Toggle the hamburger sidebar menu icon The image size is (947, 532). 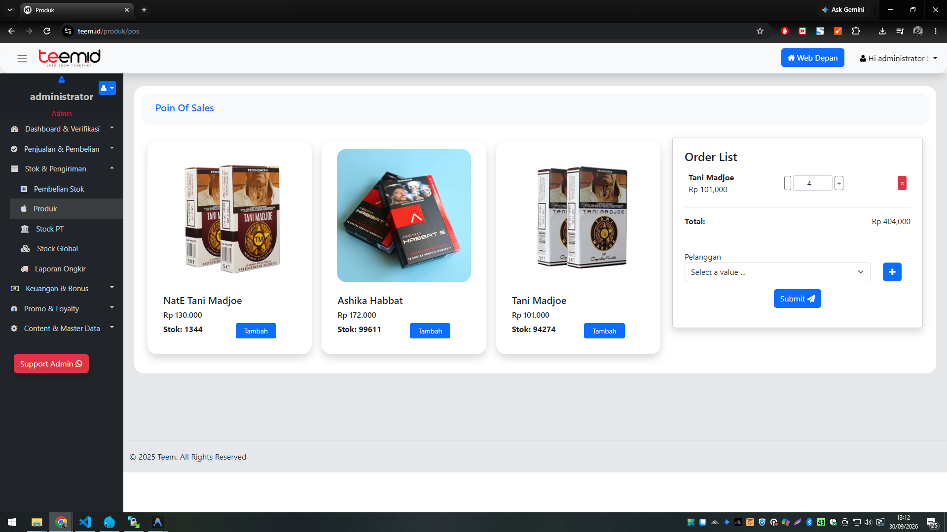(22, 59)
